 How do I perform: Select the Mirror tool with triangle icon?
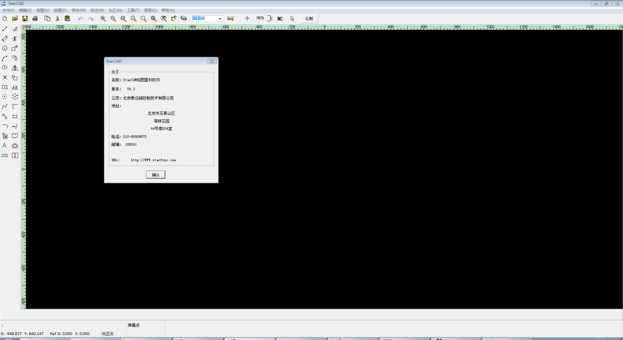tap(15, 68)
